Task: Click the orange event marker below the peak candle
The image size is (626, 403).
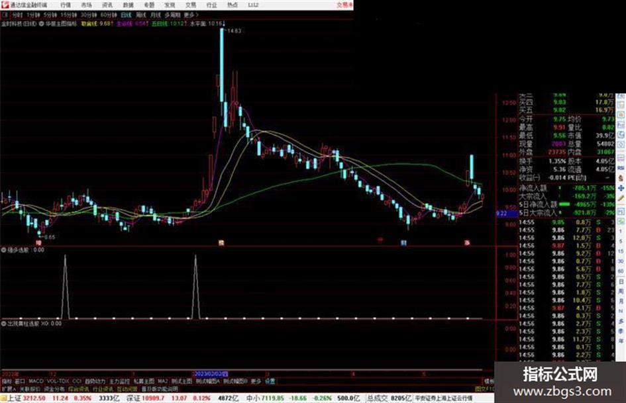Action: [x=221, y=243]
